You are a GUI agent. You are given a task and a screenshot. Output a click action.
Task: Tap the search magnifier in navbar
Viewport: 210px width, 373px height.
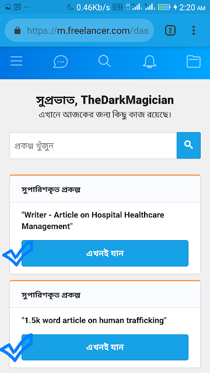coord(104,61)
